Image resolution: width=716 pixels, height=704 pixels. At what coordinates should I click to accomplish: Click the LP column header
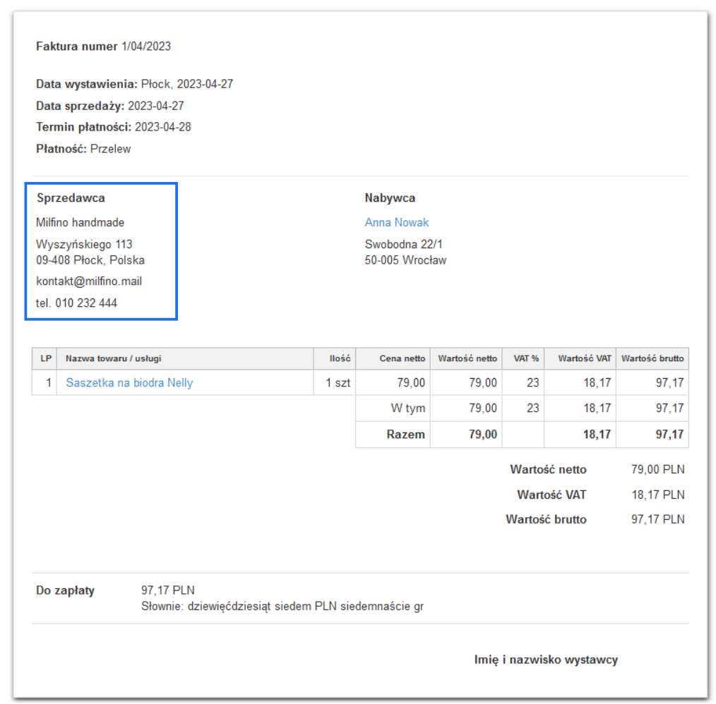46,358
